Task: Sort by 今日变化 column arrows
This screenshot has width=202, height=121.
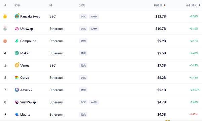Action: point(199,5)
